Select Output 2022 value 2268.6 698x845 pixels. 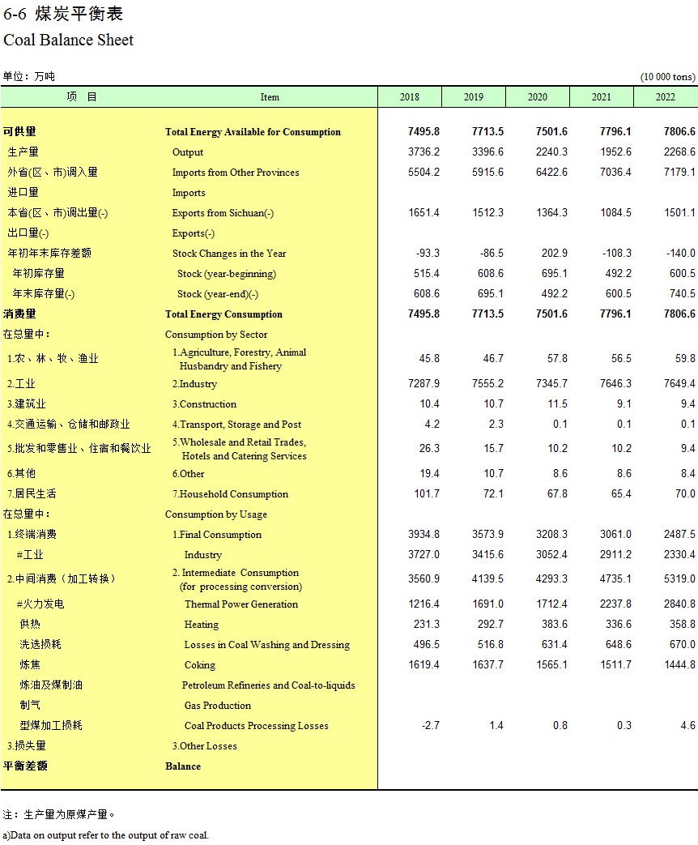coord(679,152)
